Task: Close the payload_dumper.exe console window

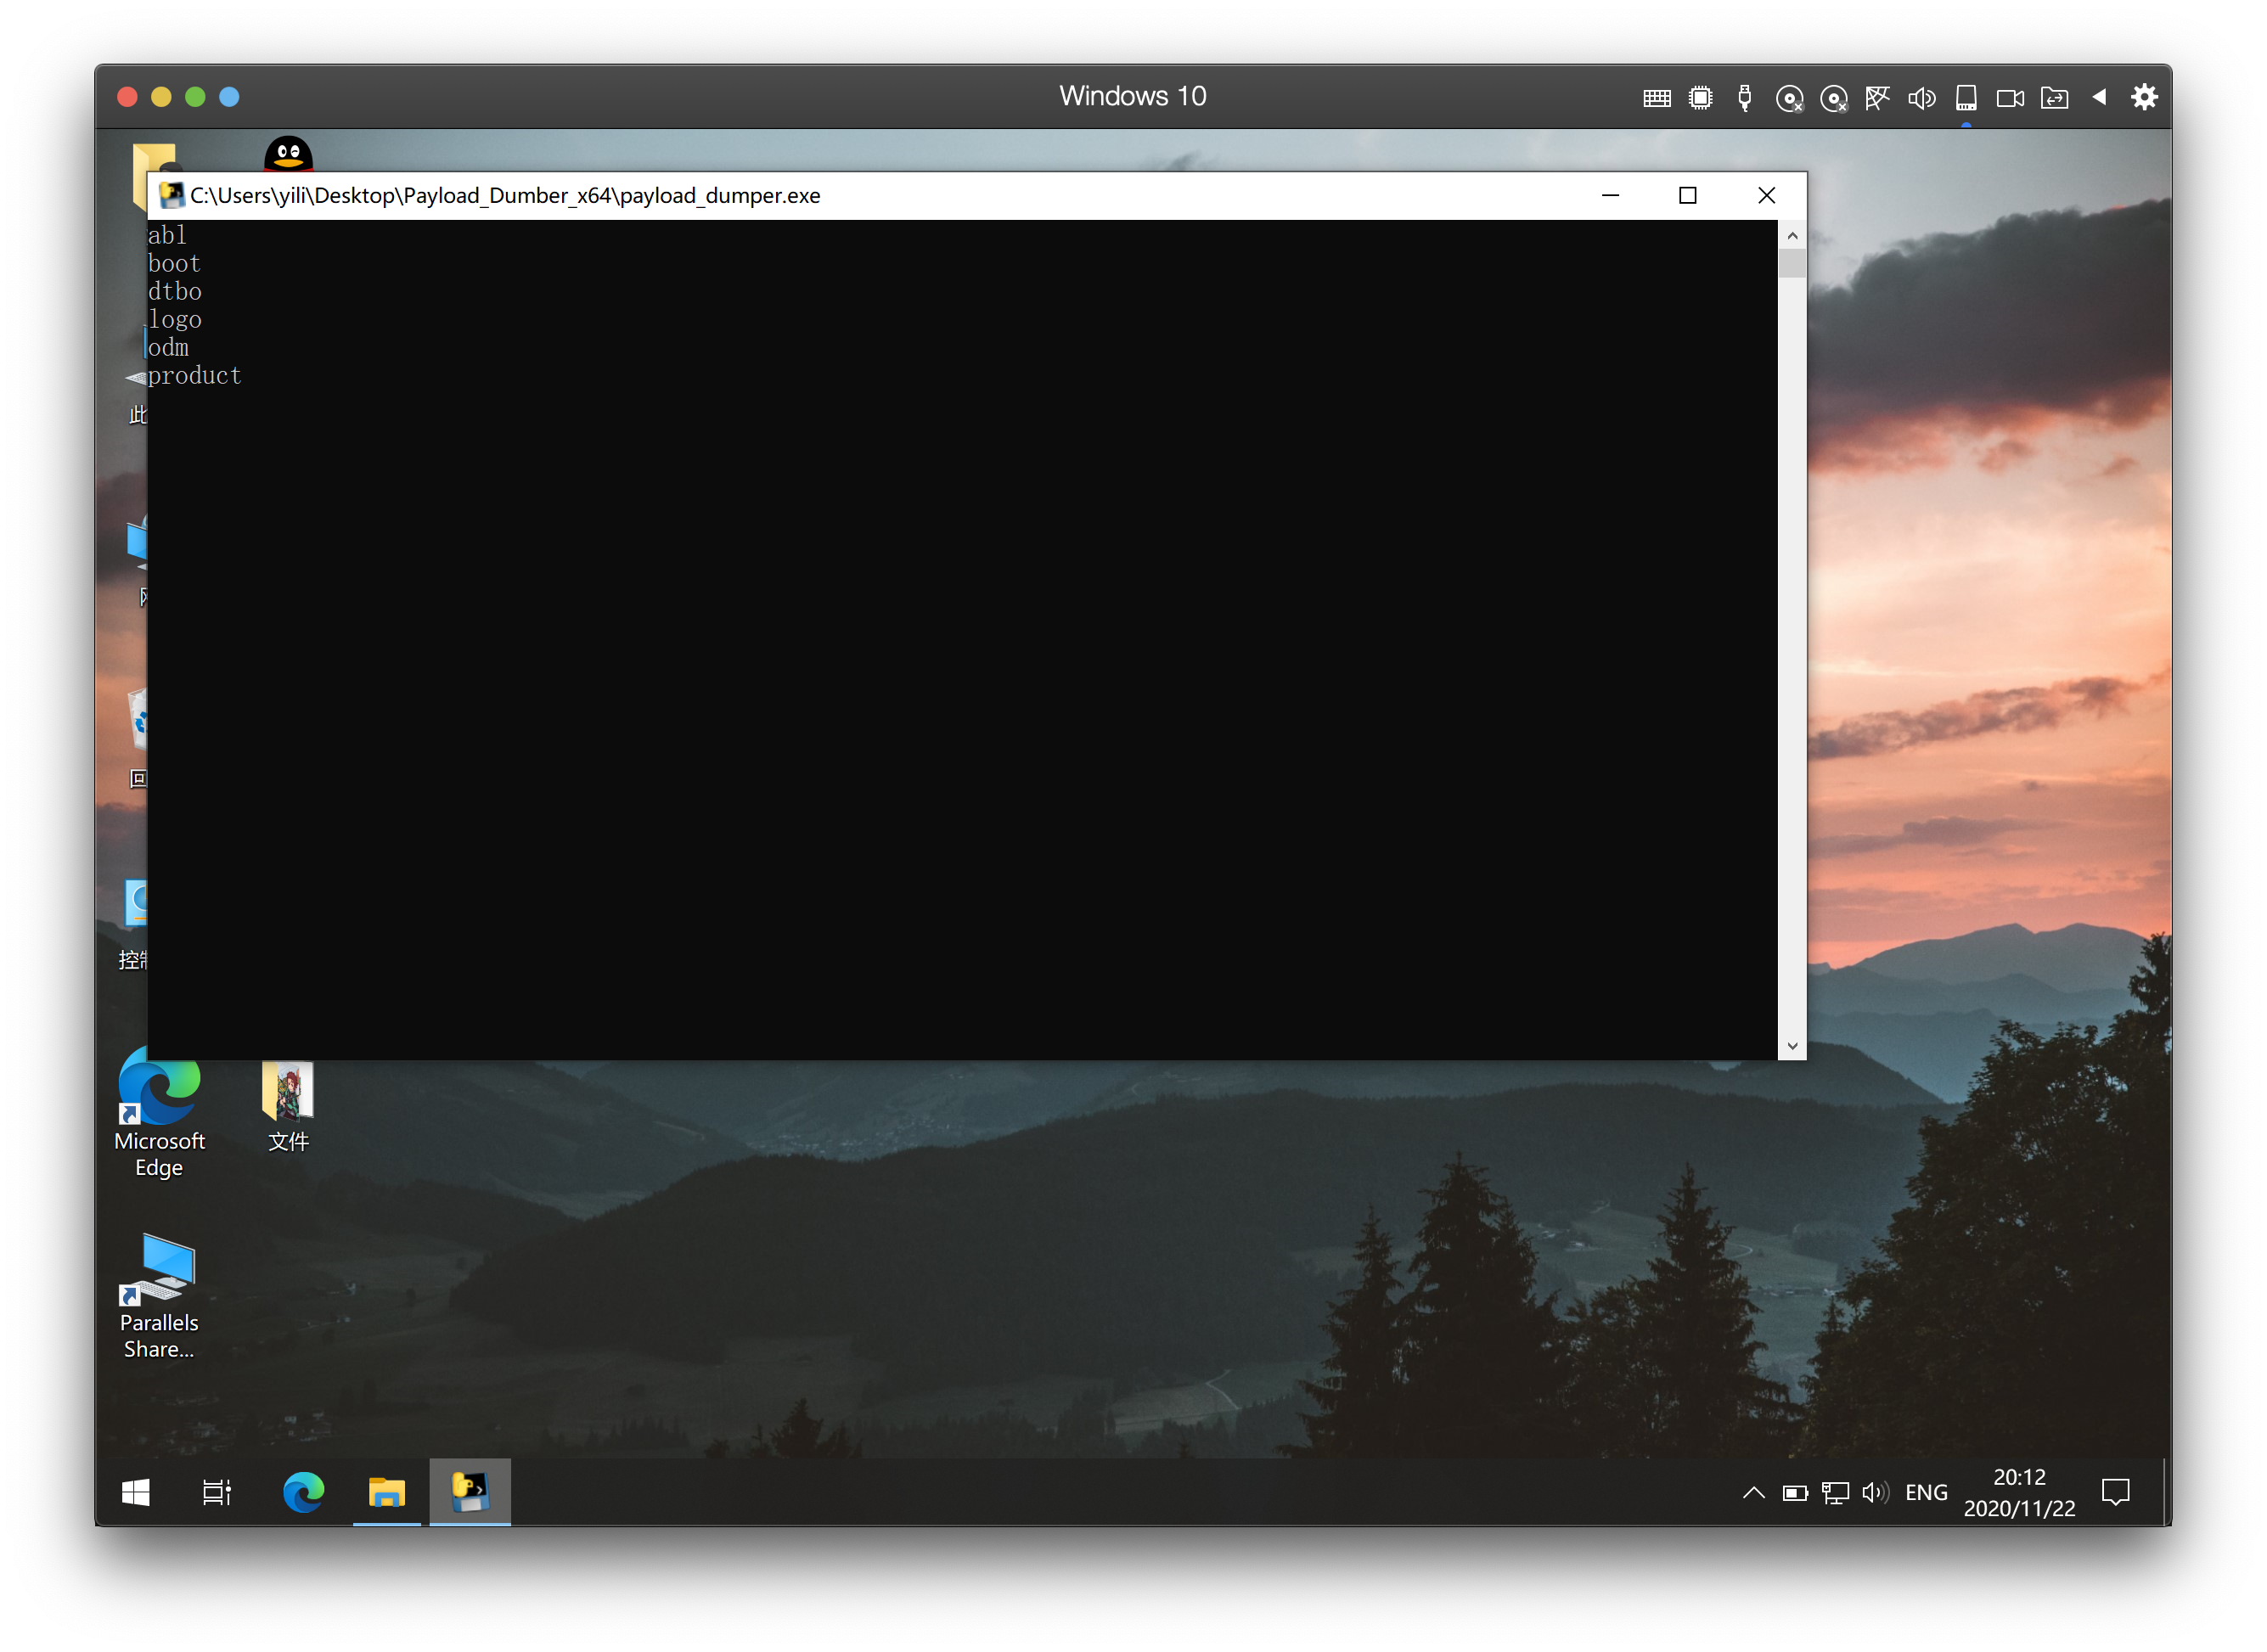Action: (1767, 195)
